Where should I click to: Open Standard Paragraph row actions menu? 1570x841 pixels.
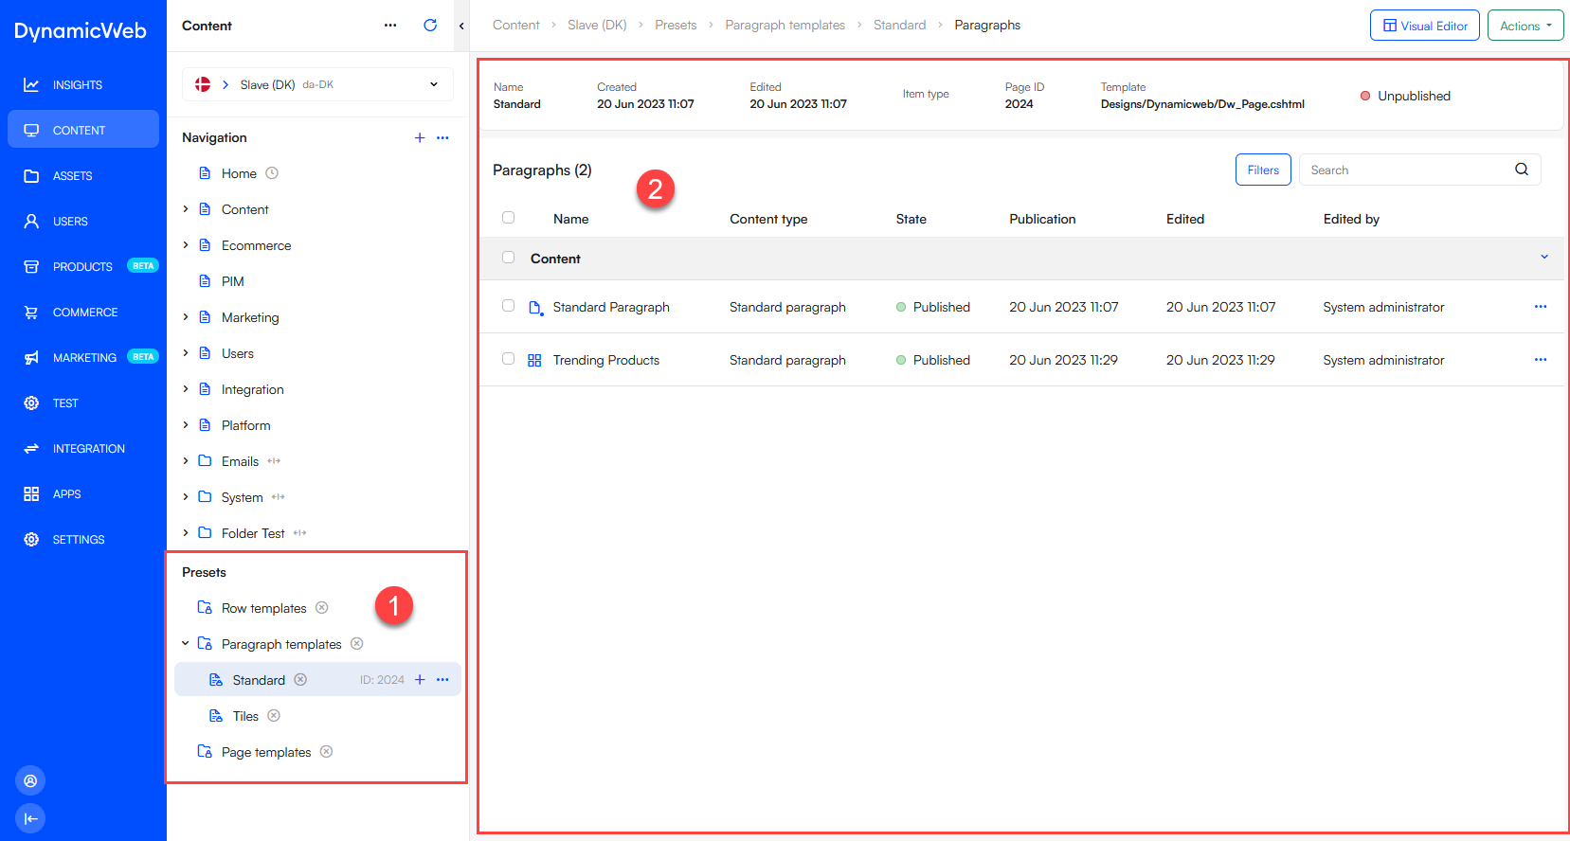(x=1541, y=307)
